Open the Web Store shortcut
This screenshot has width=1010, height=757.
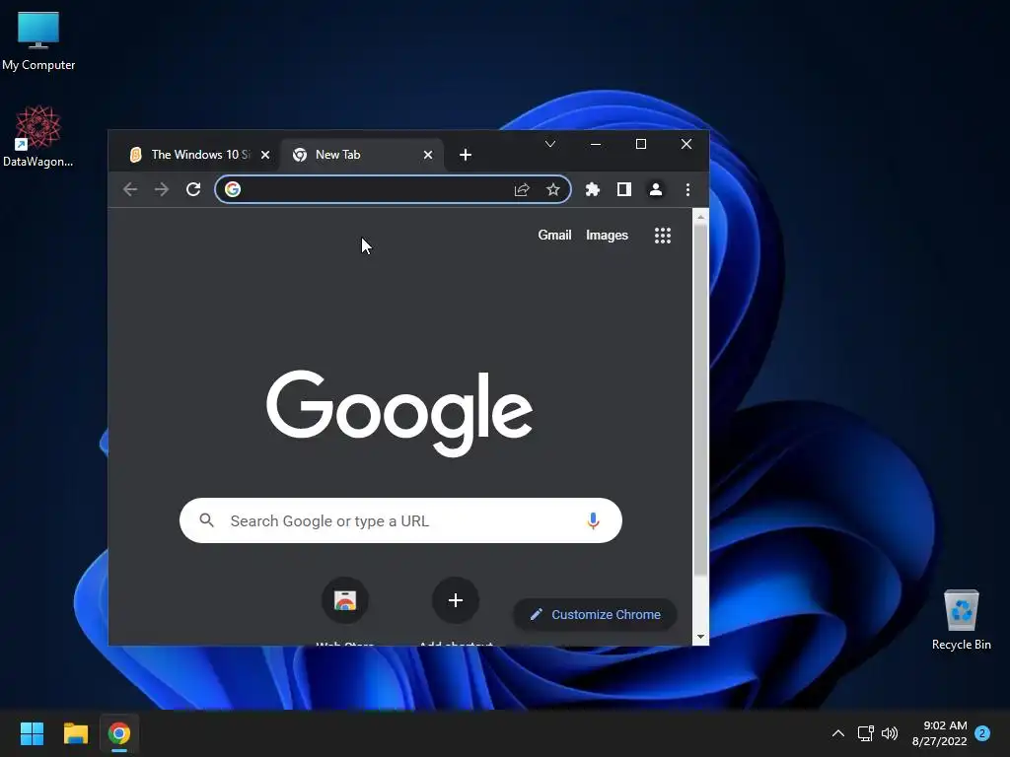(345, 600)
